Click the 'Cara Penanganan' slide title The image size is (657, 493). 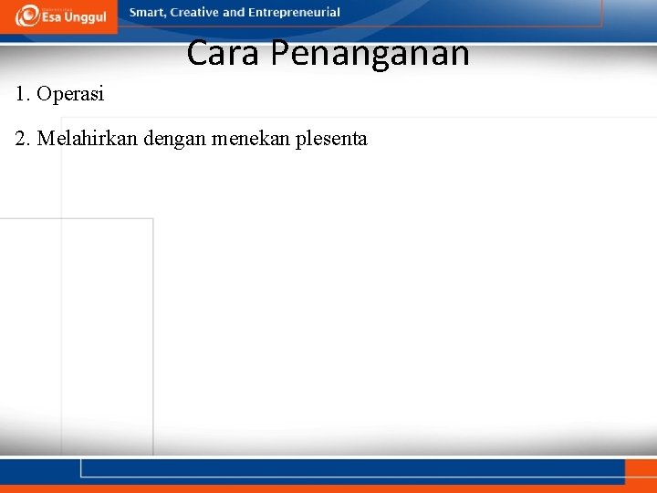(x=328, y=53)
